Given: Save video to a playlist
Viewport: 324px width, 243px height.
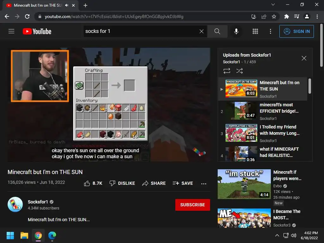Looking at the screenshot, I should pos(183,183).
